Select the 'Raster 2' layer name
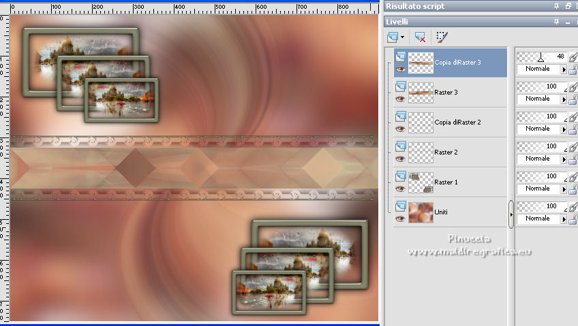Viewport: 578px width, 326px height. 446,152
